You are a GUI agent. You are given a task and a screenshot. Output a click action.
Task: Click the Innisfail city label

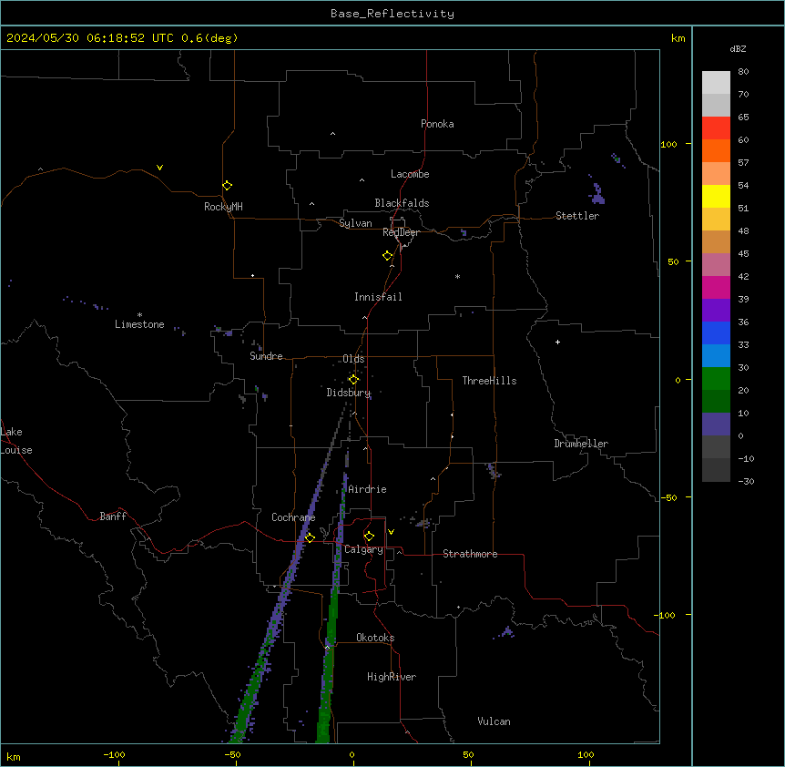(x=378, y=297)
